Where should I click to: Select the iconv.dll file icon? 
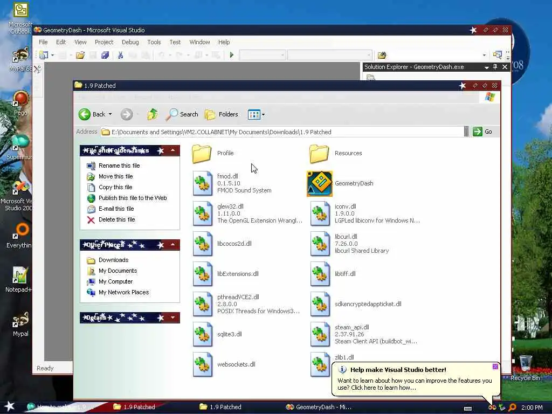320,213
